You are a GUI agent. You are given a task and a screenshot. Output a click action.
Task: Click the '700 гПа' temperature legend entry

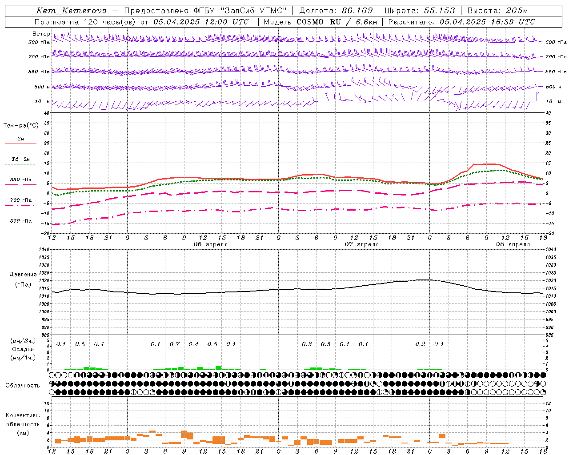click(x=21, y=200)
